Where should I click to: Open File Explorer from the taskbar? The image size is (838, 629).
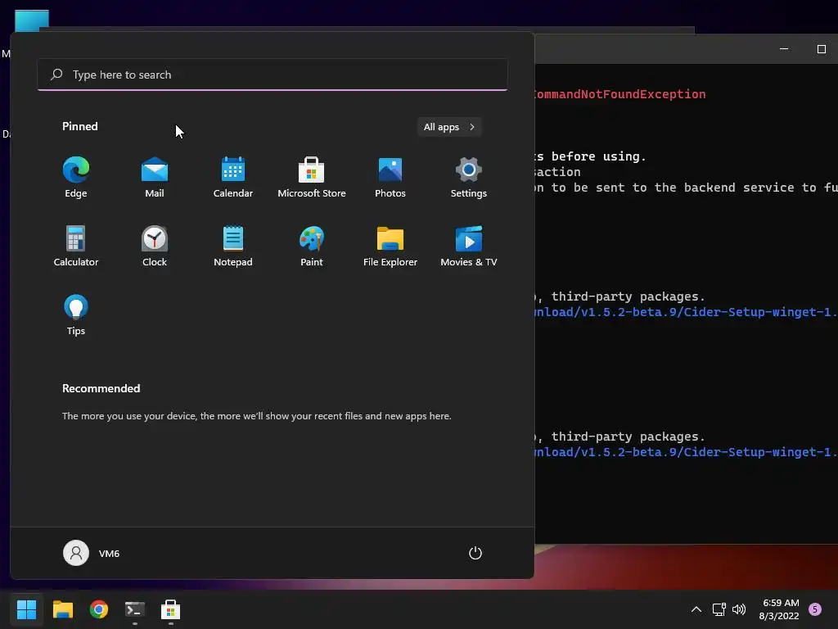(62, 609)
